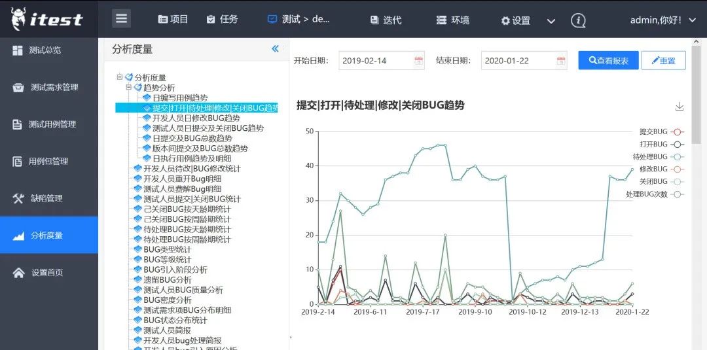Open the 迭代 menu
This screenshot has width=707, height=350.
pos(386,20)
